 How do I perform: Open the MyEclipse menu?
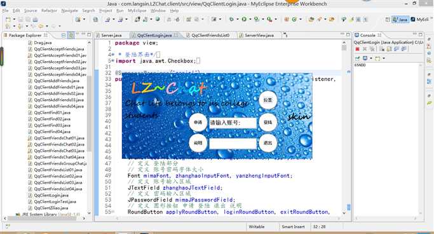137,11
